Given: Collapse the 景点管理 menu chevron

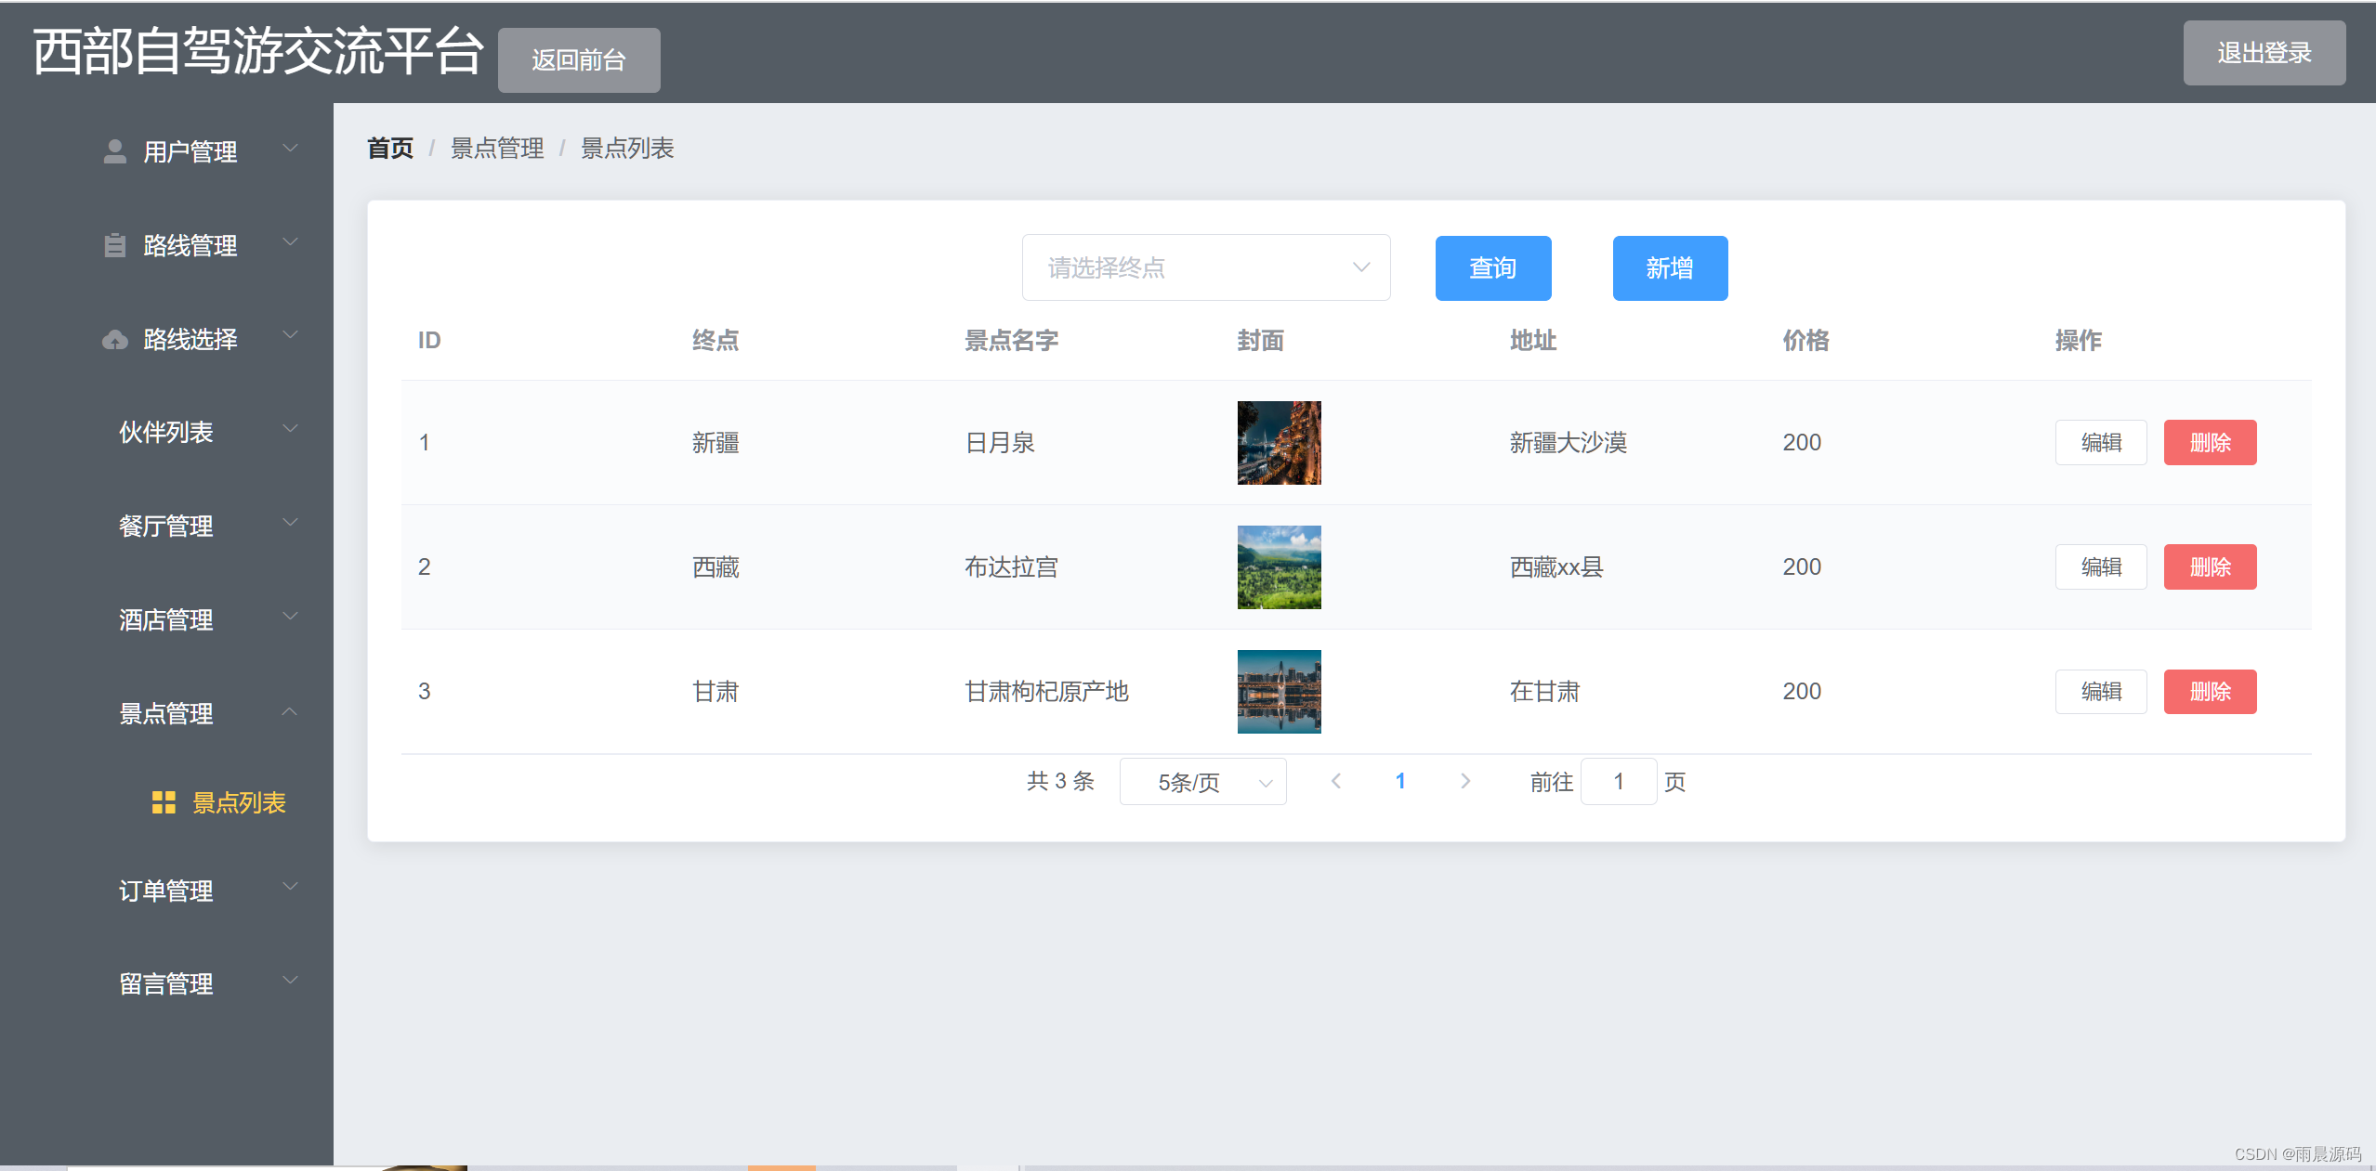Looking at the screenshot, I should pyautogui.click(x=290, y=711).
